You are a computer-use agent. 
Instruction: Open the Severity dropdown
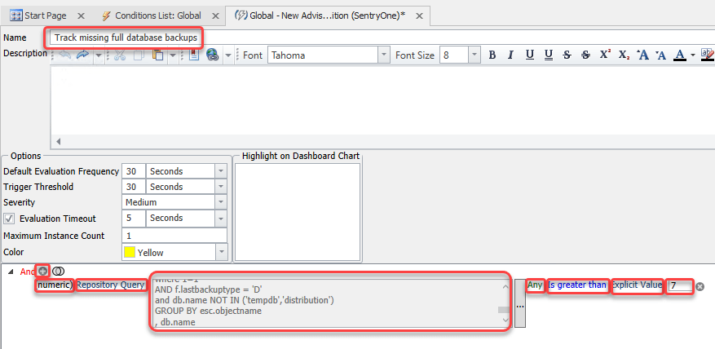click(220, 202)
